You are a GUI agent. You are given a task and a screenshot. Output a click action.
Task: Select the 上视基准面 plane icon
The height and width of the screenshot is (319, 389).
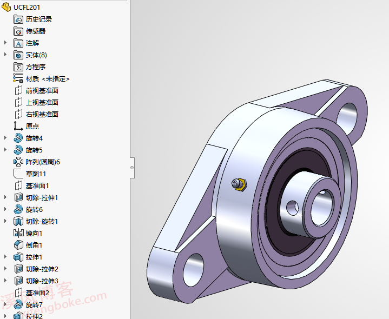click(x=18, y=102)
